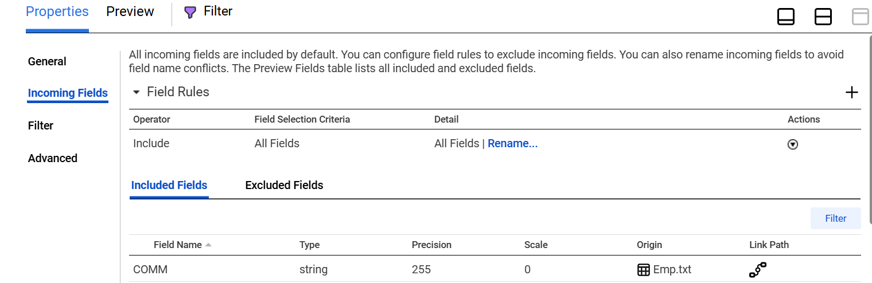Click Emp.txt table origin icon
Screen dimensions: 872x283
pos(644,269)
